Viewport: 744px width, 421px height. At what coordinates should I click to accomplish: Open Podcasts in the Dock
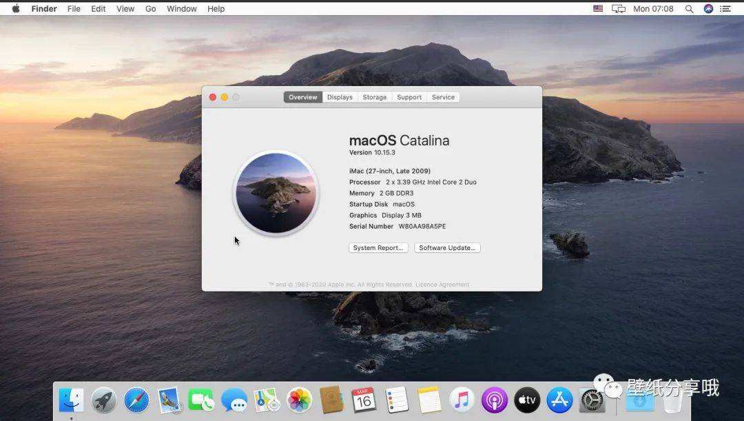(x=495, y=400)
